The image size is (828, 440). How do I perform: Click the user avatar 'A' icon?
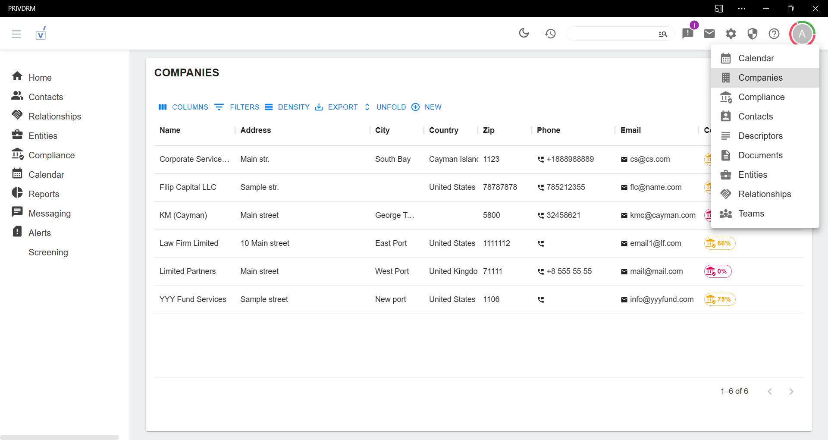[x=802, y=34]
